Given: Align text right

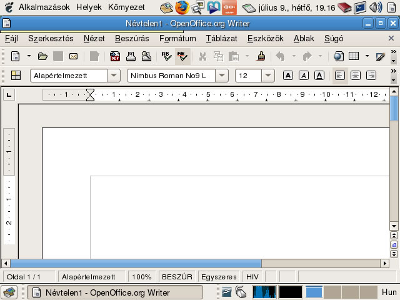Looking at the screenshot, I should [371, 76].
